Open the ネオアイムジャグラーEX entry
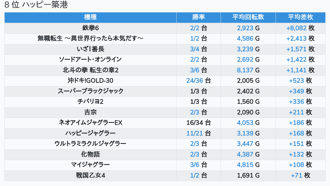330x186 pixels. [x=90, y=123]
